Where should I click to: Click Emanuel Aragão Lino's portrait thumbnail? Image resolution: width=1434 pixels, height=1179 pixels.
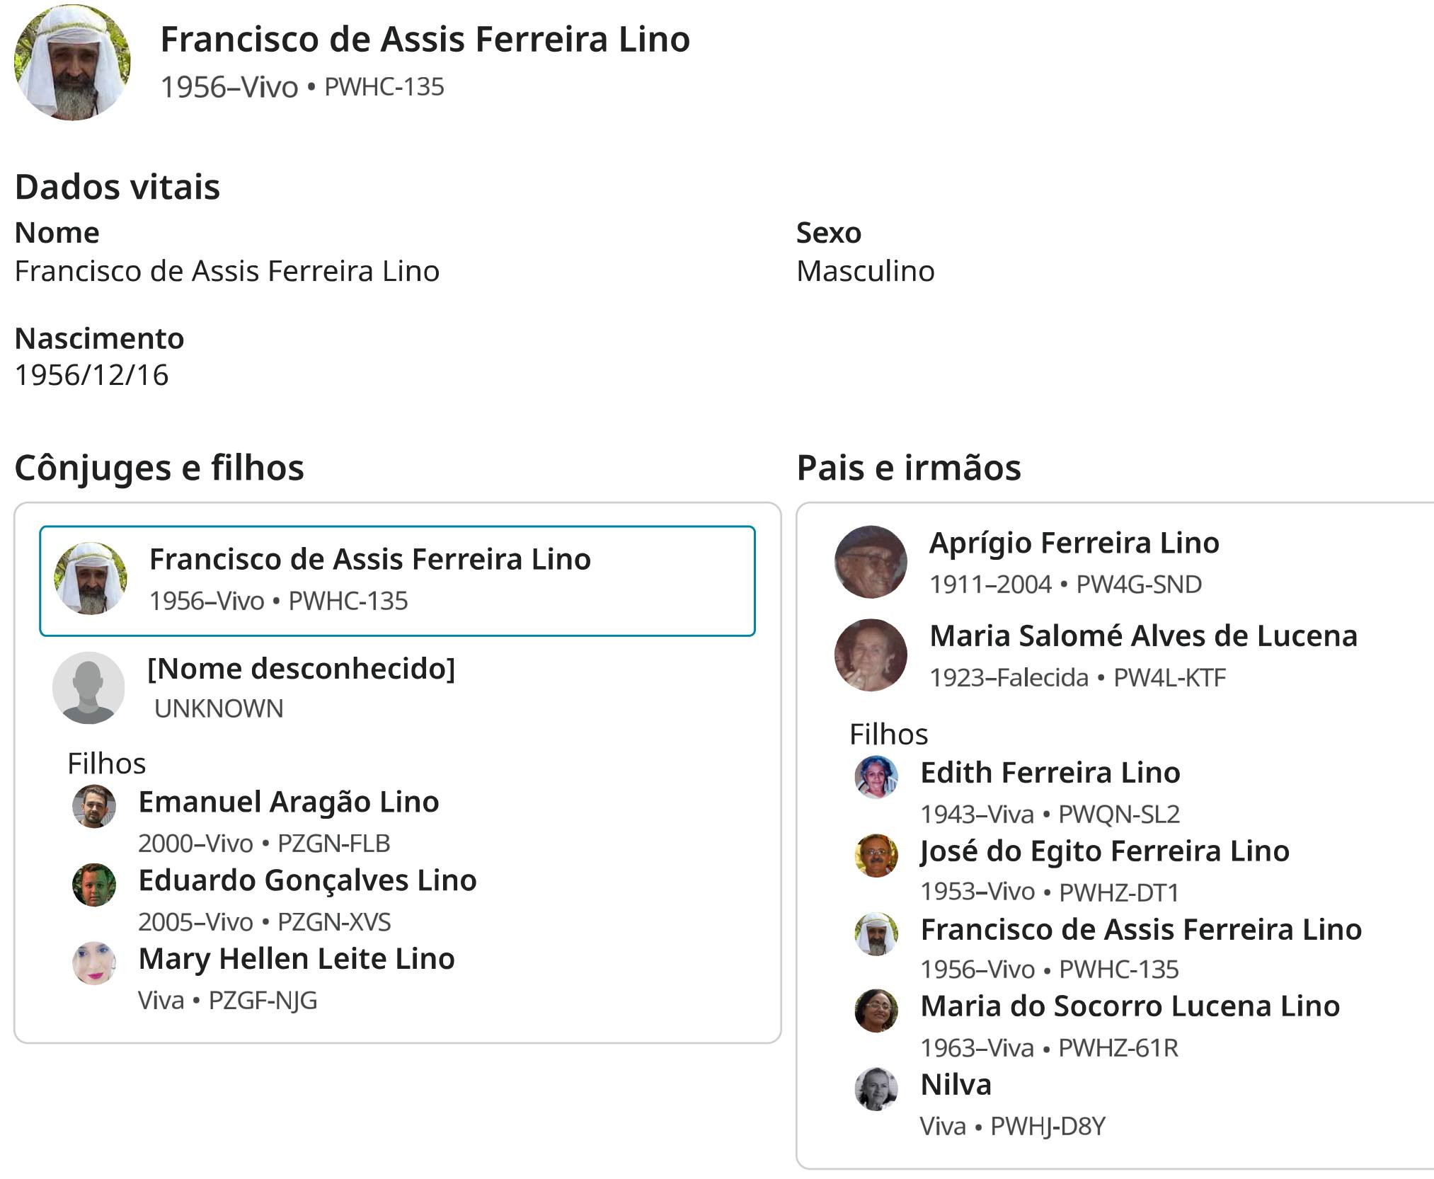94,806
